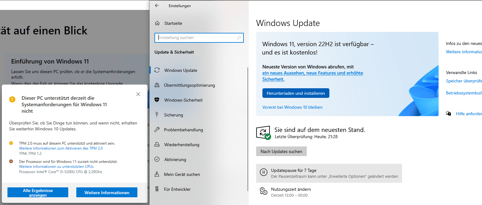This screenshot has height=205, width=482.
Task: Click Herunterladen und installieren button
Action: (296, 93)
